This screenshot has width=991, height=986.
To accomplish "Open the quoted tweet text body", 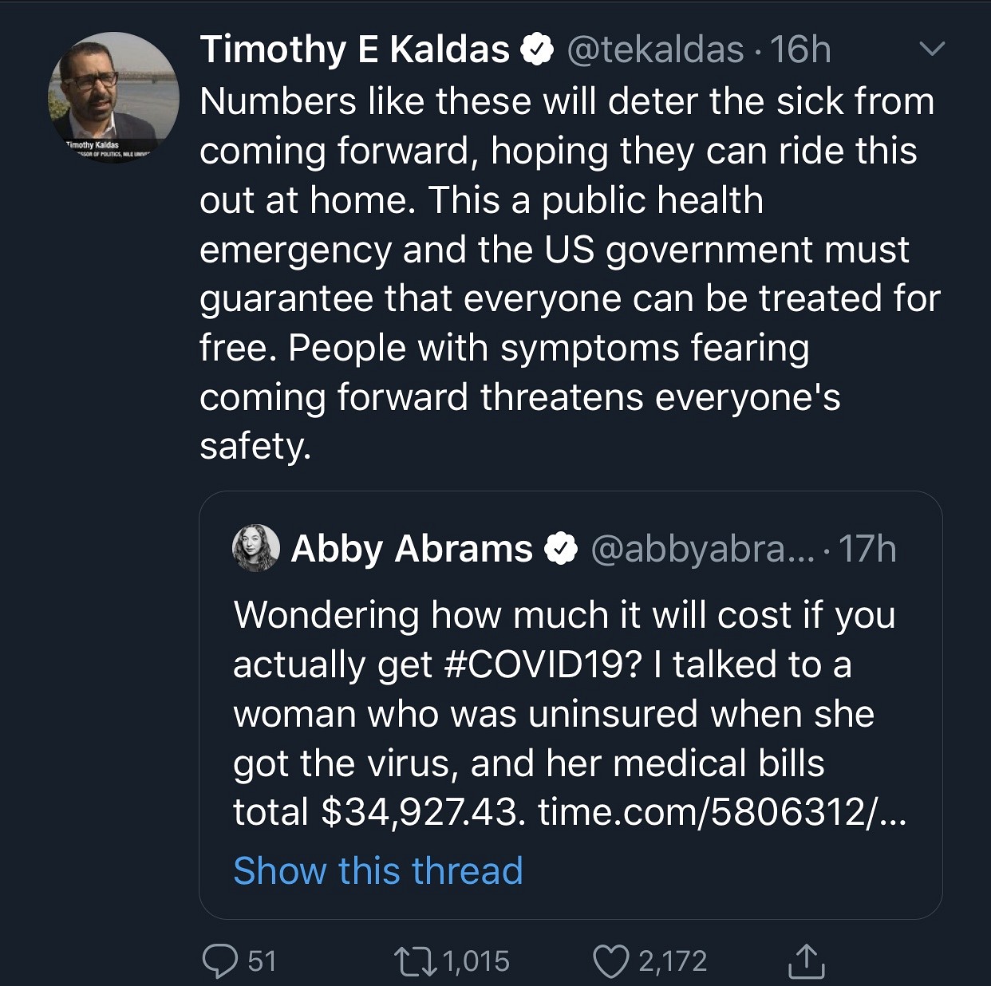I will coord(559,714).
